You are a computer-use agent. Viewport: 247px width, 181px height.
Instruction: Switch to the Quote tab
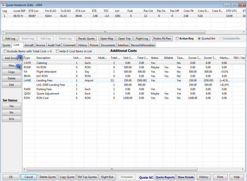tap(6, 45)
